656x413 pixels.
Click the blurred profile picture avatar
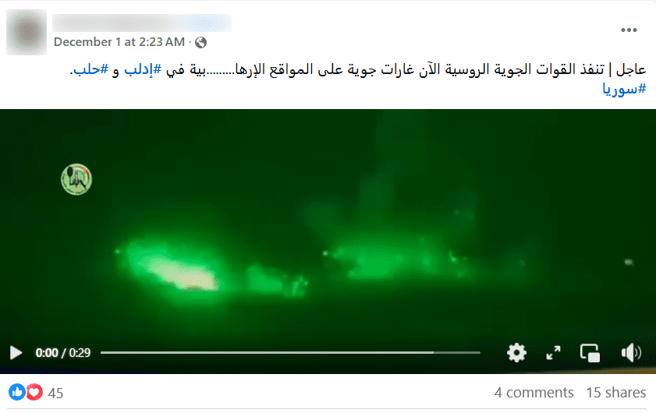tap(27, 32)
